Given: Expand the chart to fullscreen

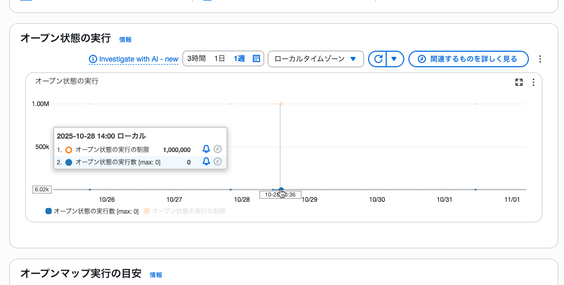Looking at the screenshot, I should tap(519, 82).
